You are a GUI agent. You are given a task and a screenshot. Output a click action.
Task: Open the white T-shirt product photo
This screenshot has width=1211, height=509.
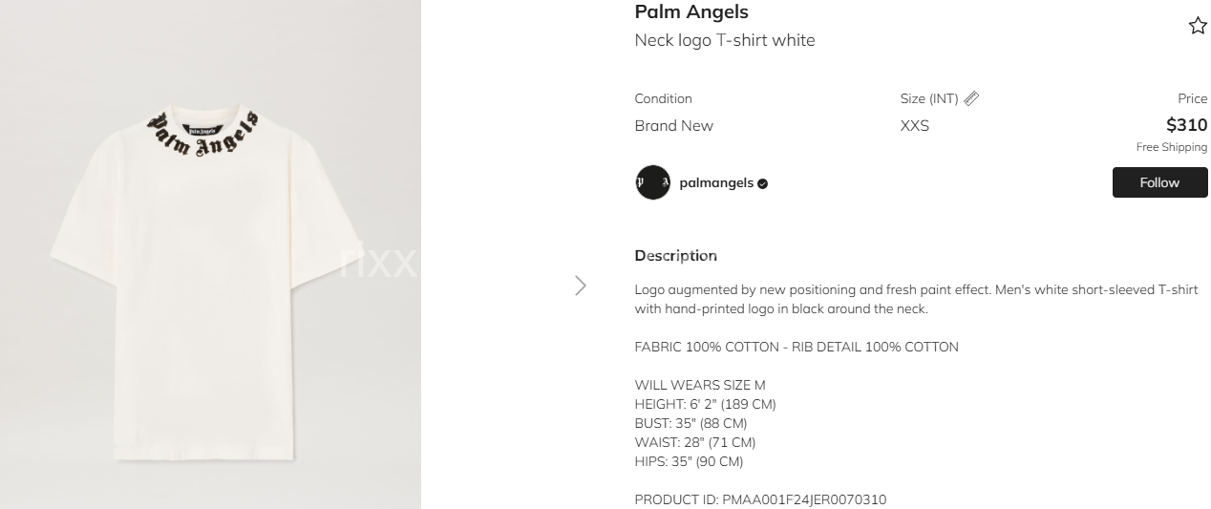[x=210, y=254]
